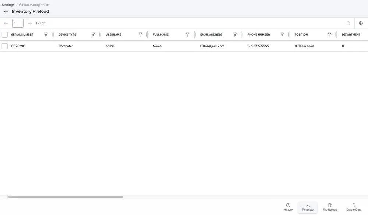368x215 pixels.
Task: Download the inventory preload Template
Action: pos(307,207)
